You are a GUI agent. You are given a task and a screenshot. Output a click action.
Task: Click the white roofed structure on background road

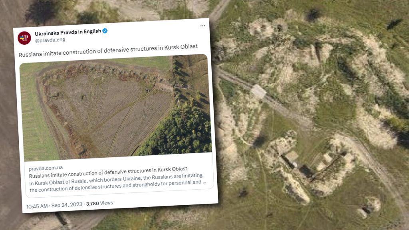(x=258, y=92)
